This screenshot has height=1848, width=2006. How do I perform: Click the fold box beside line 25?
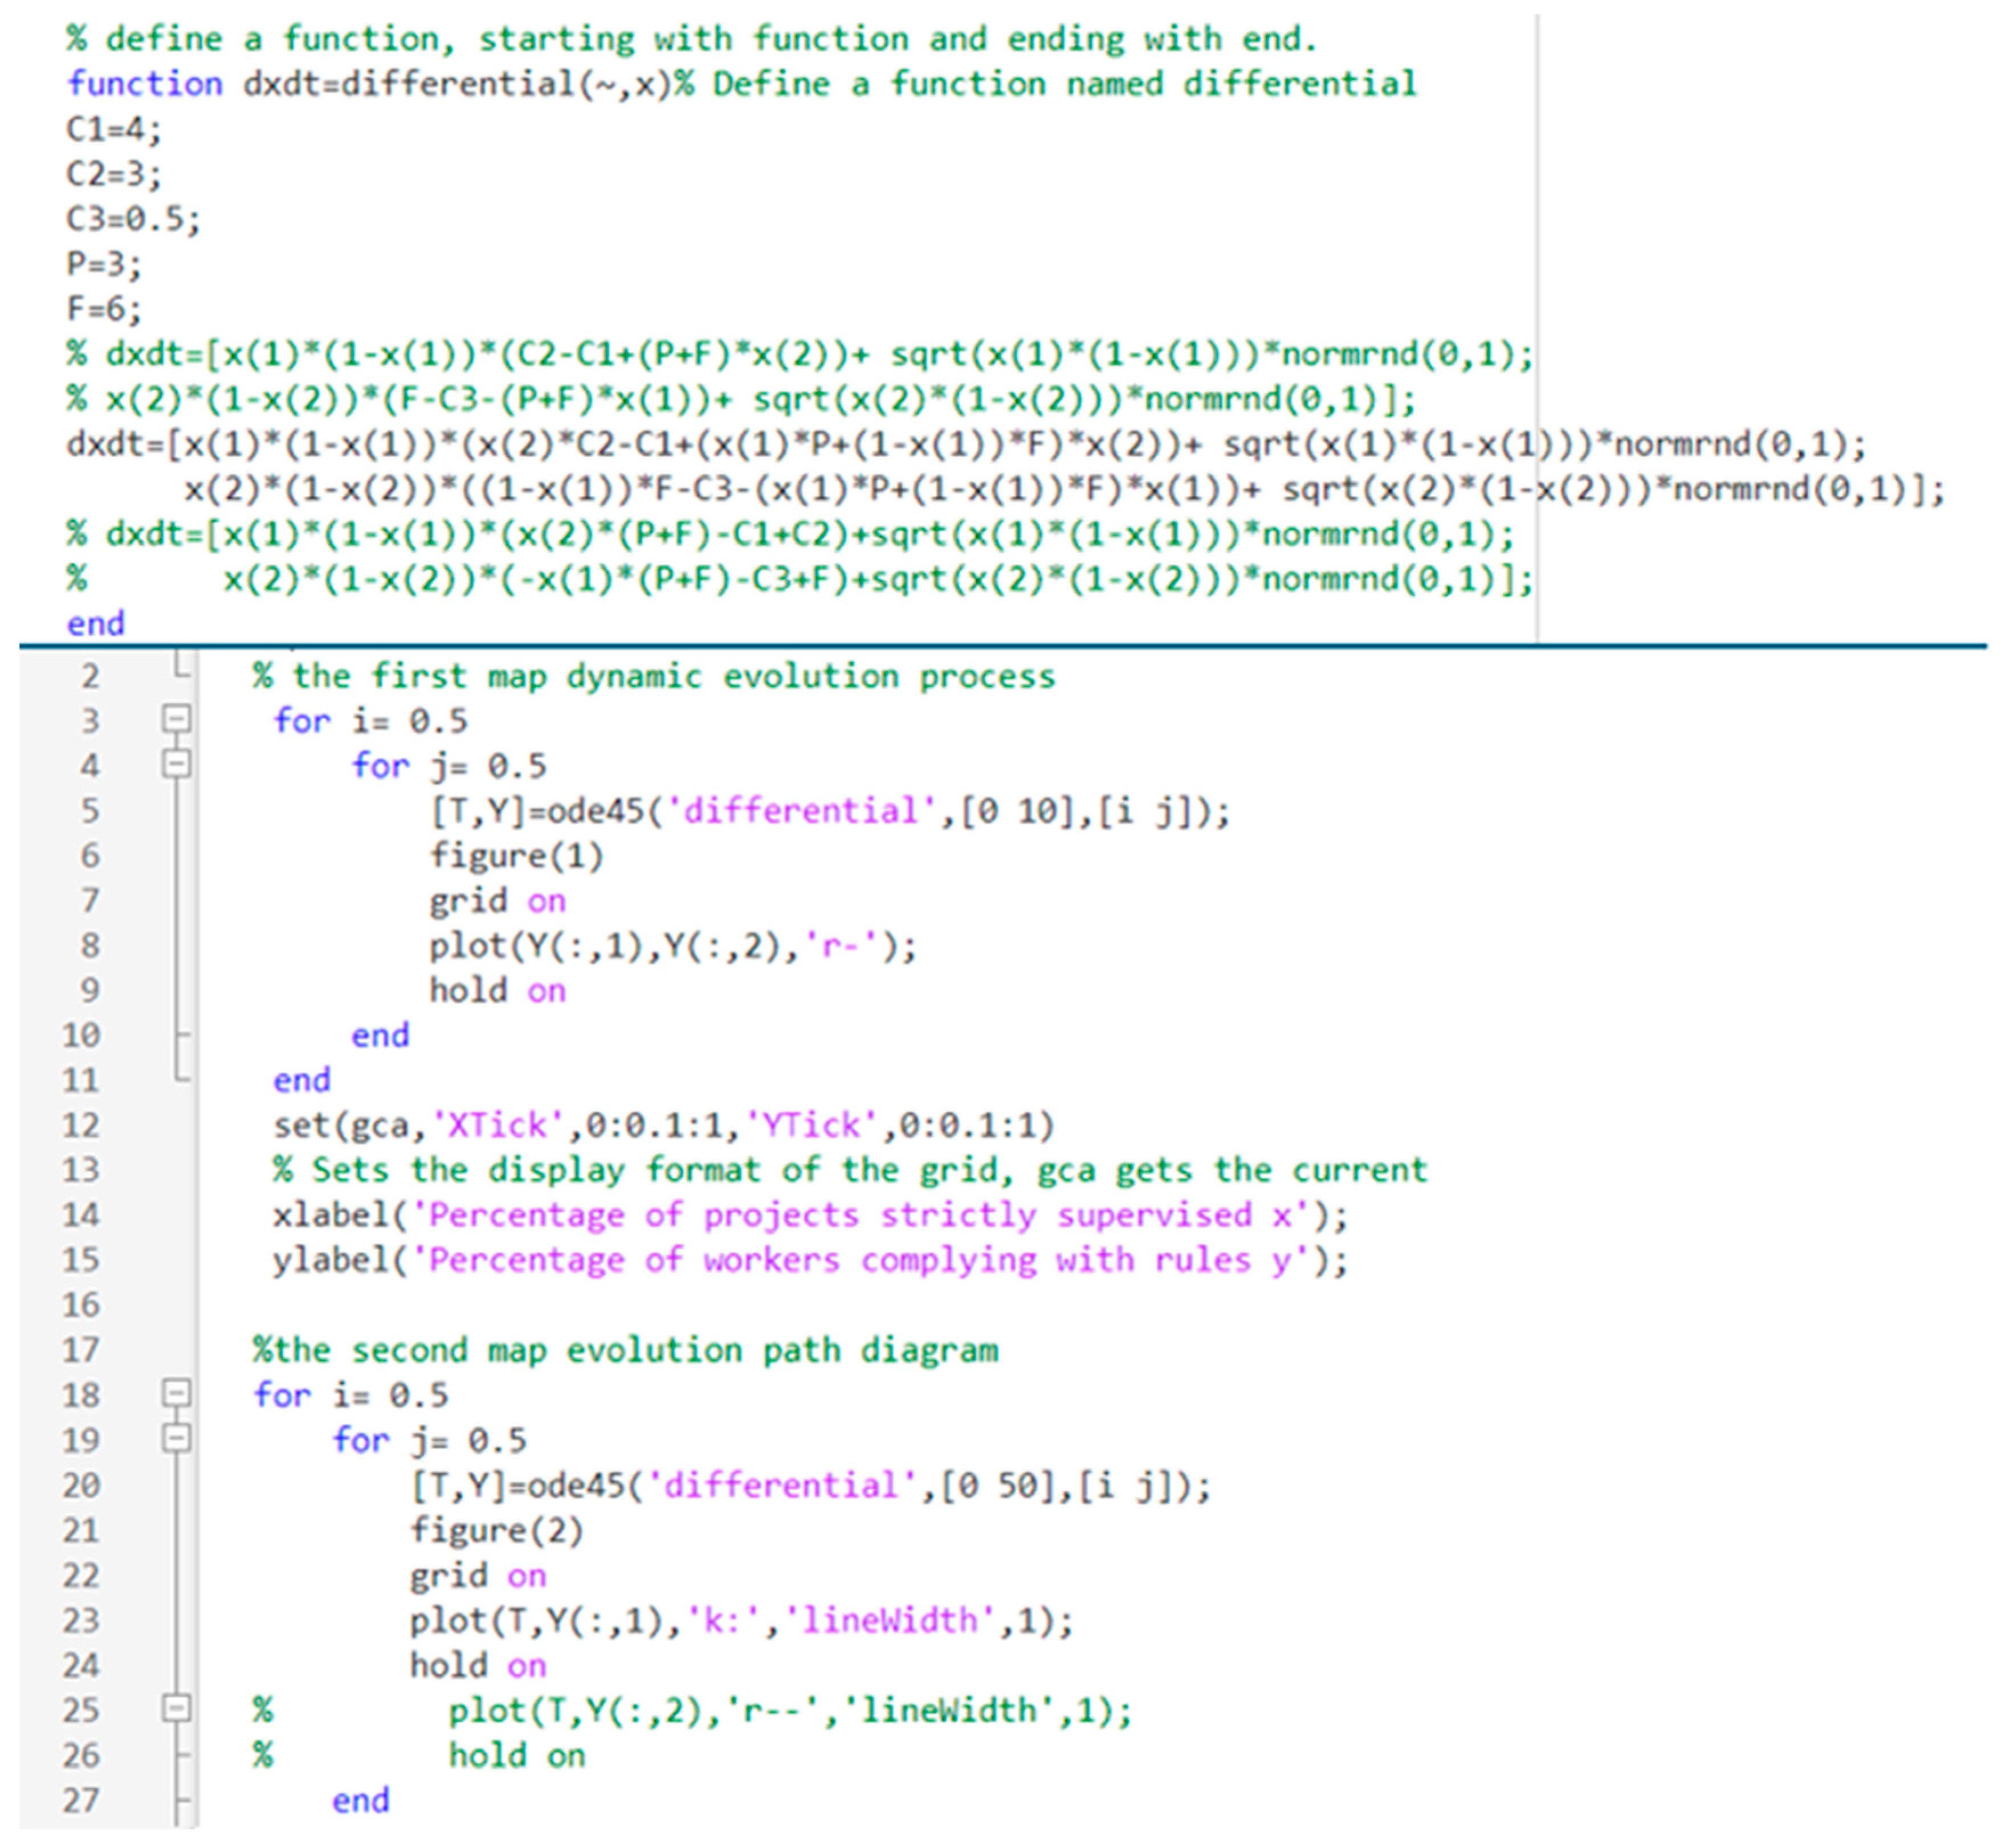pyautogui.click(x=176, y=1707)
